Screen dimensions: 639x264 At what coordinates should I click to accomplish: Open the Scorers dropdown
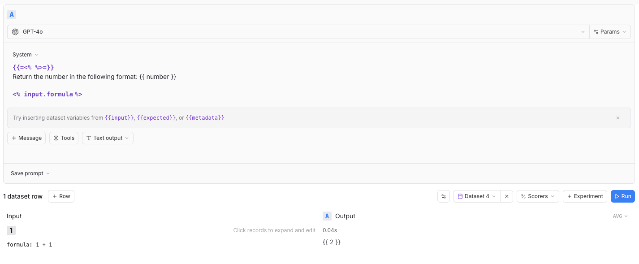[538, 196]
